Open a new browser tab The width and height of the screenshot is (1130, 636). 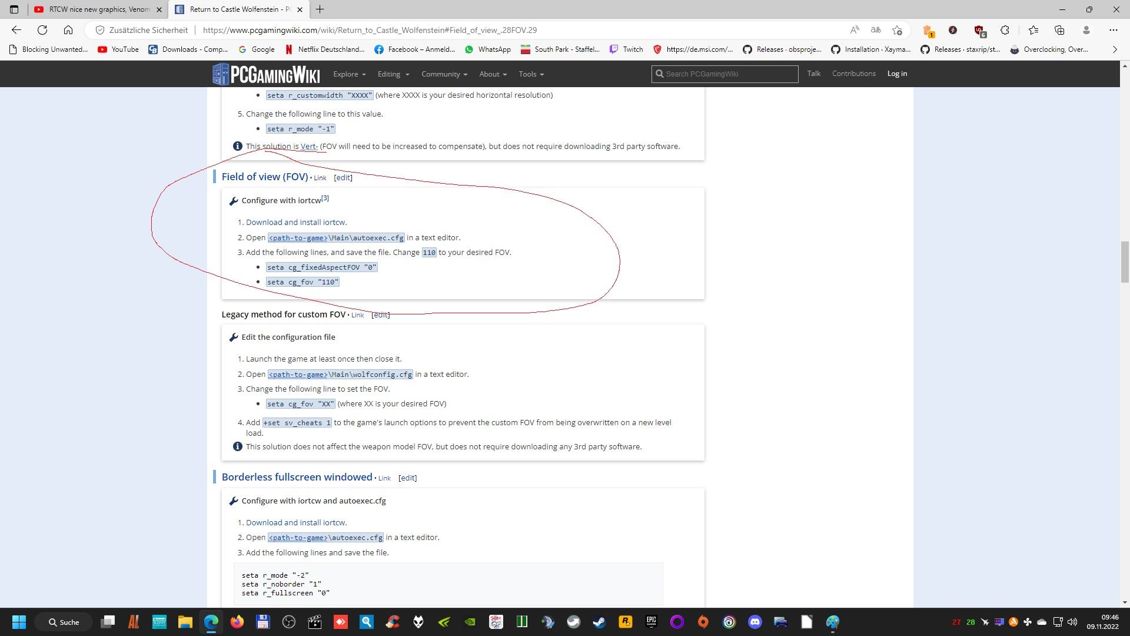click(x=320, y=9)
